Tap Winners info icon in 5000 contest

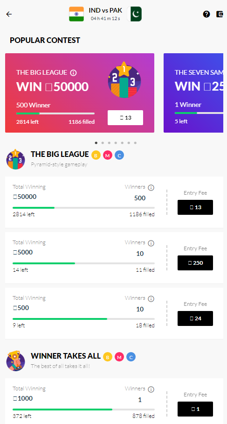[x=151, y=243]
